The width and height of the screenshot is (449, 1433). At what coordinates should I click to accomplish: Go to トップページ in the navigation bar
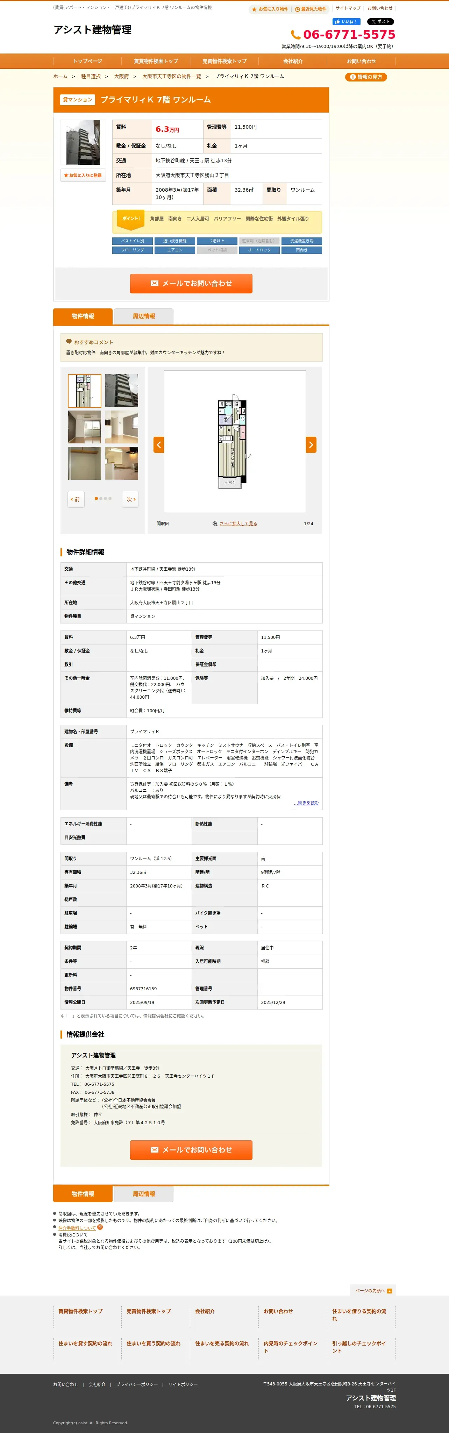pos(87,61)
